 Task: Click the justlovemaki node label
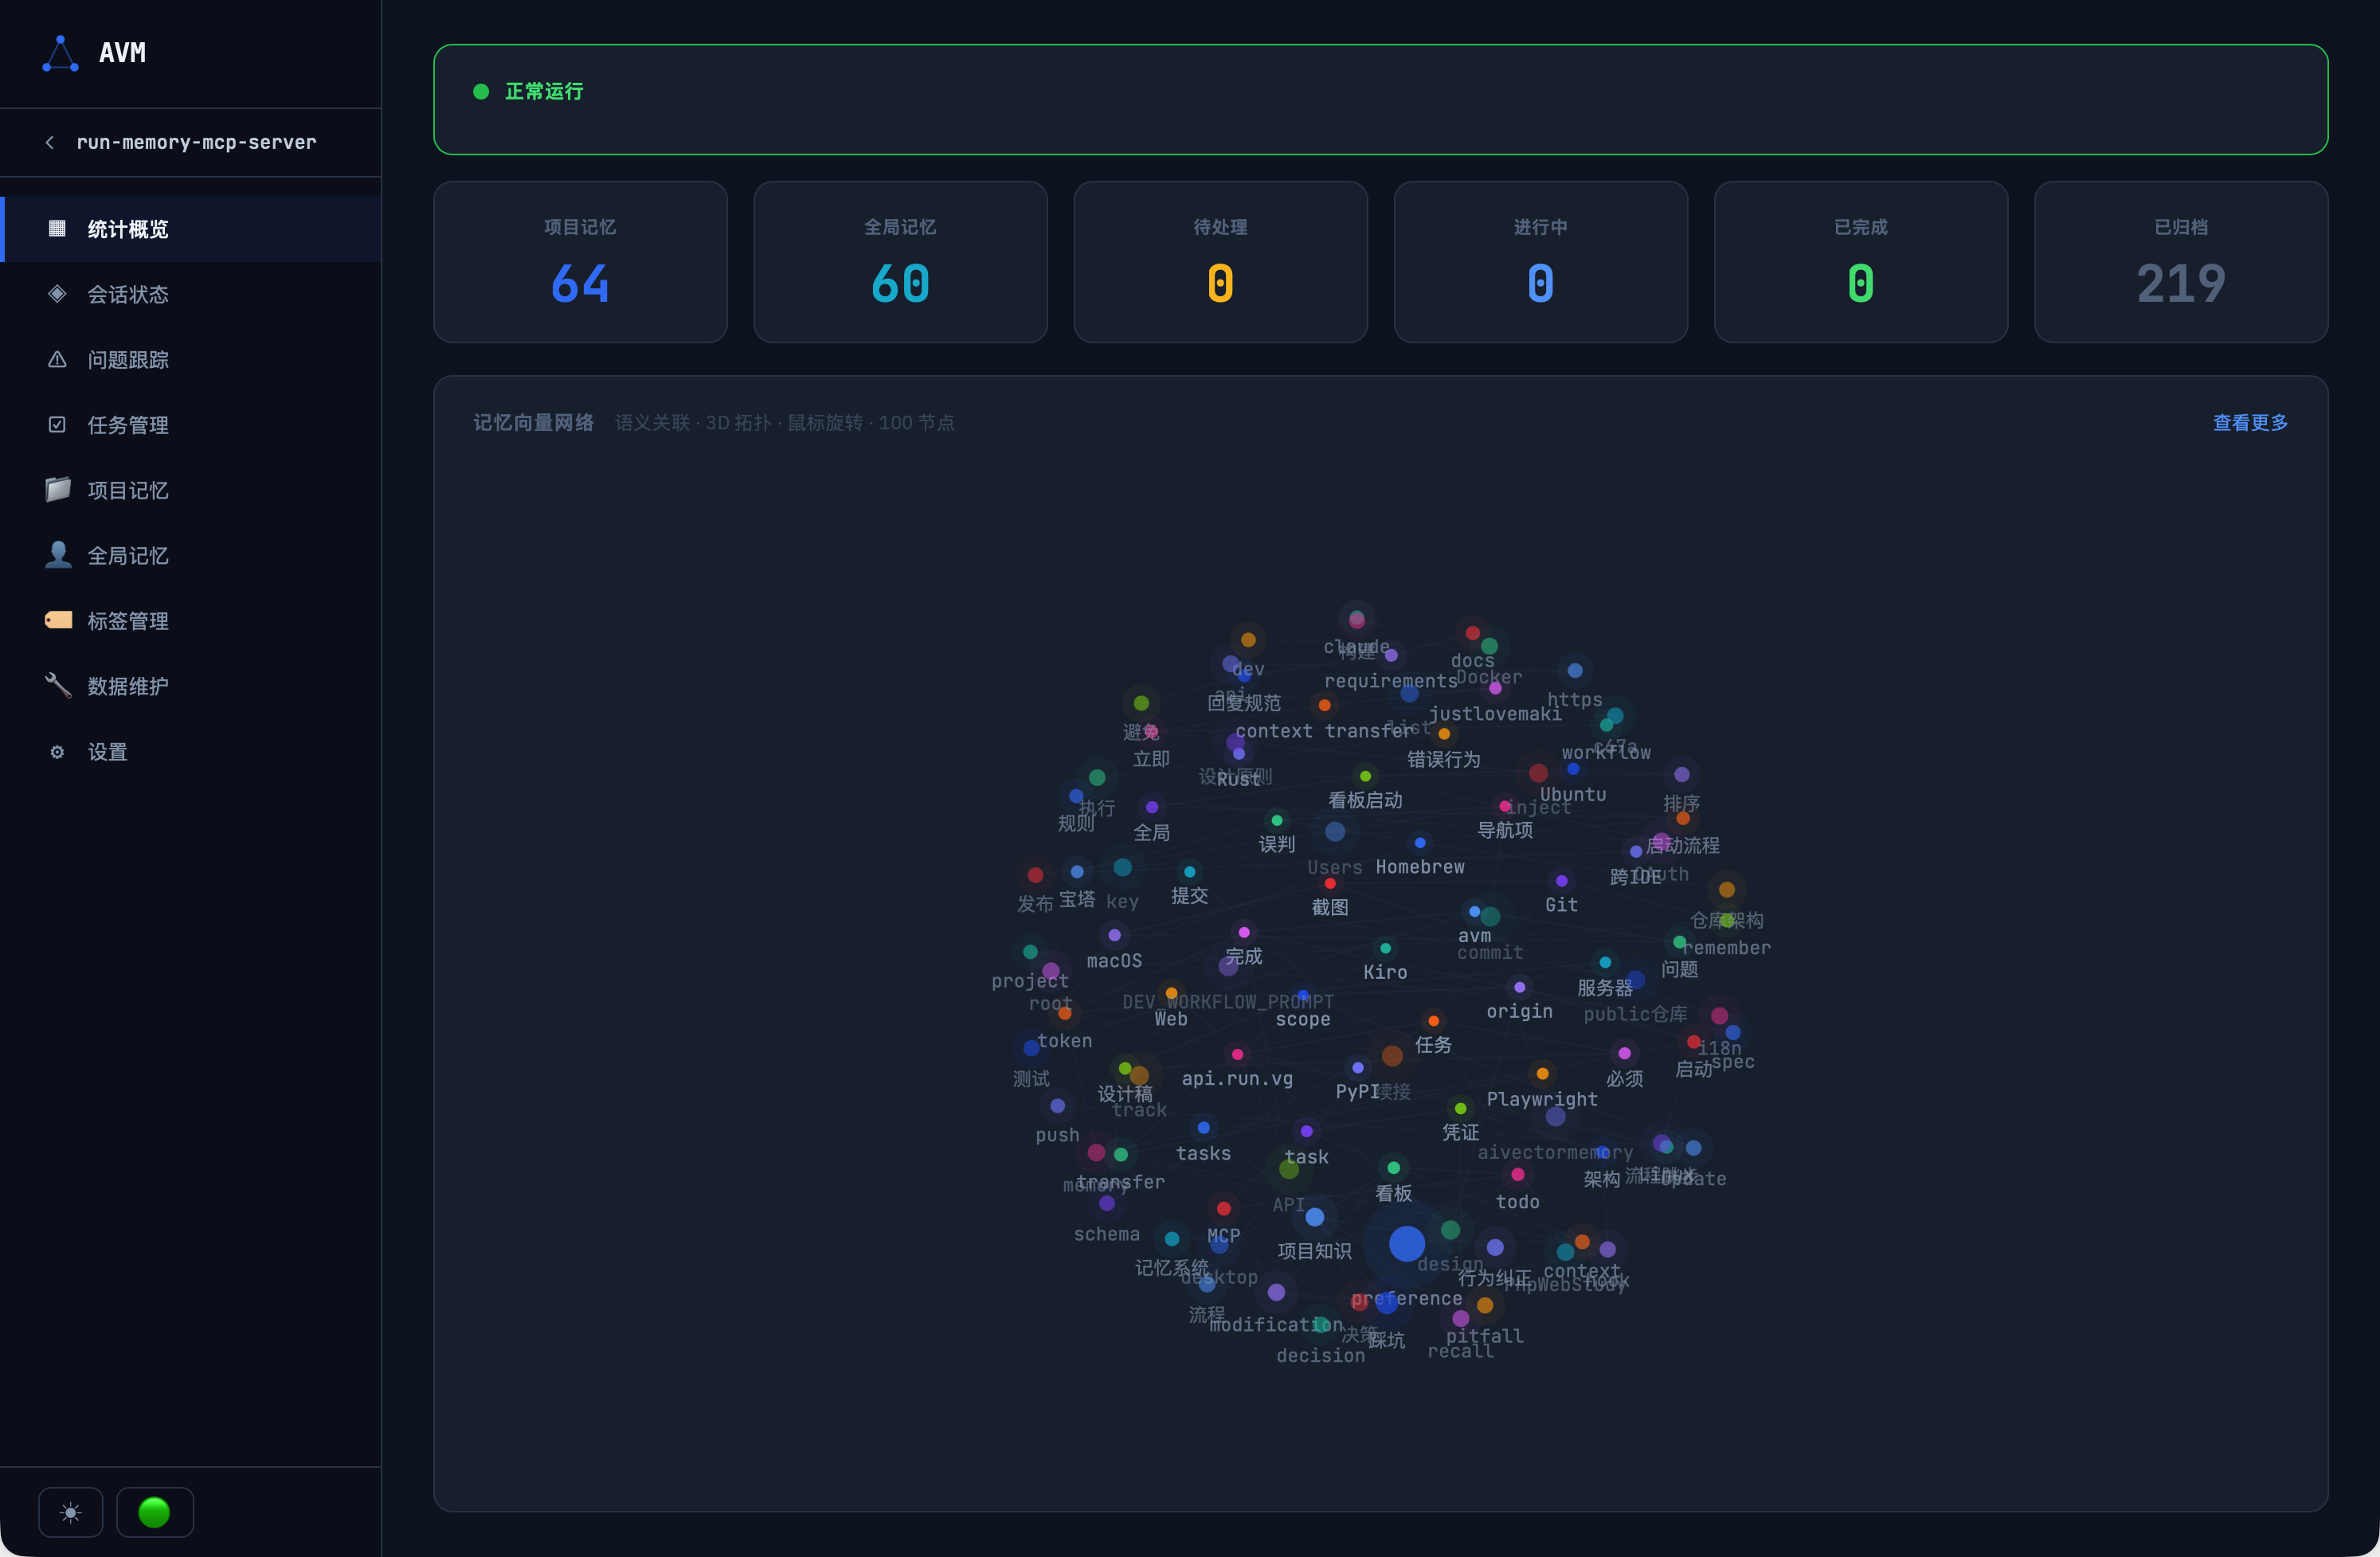coord(1495,714)
